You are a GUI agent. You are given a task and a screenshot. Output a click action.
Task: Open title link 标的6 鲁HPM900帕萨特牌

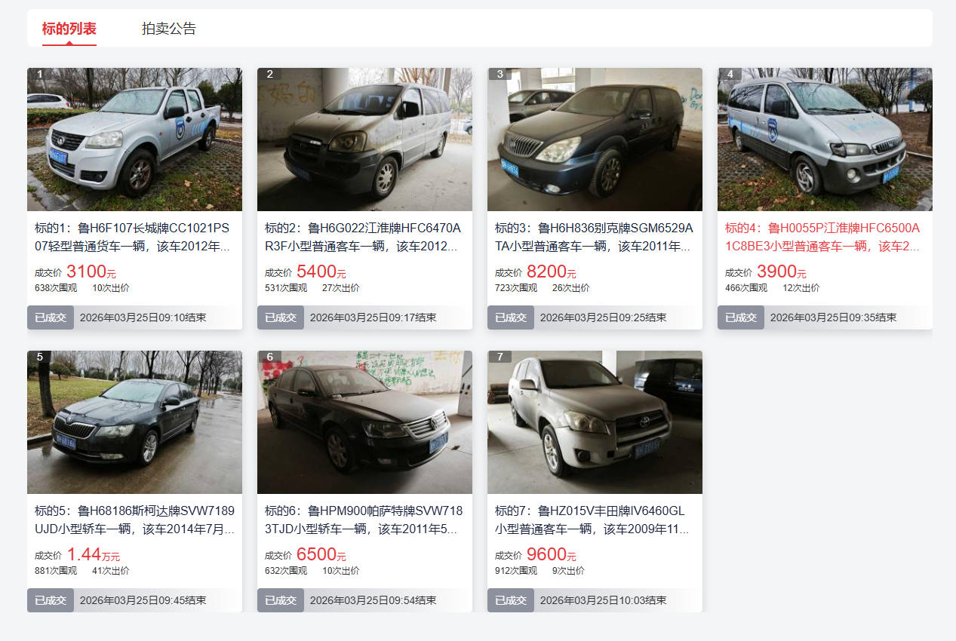coord(364,520)
